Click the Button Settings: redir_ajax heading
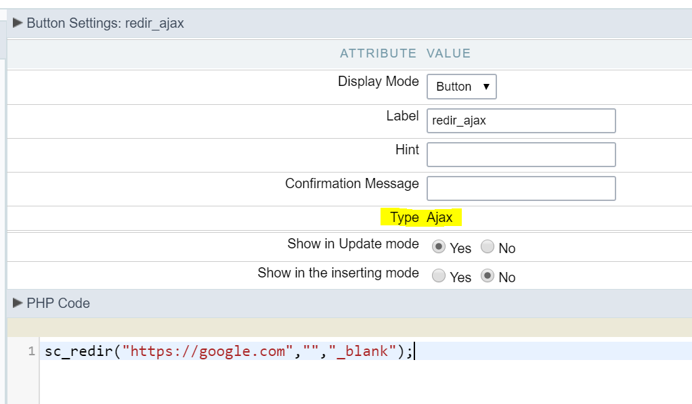 105,23
